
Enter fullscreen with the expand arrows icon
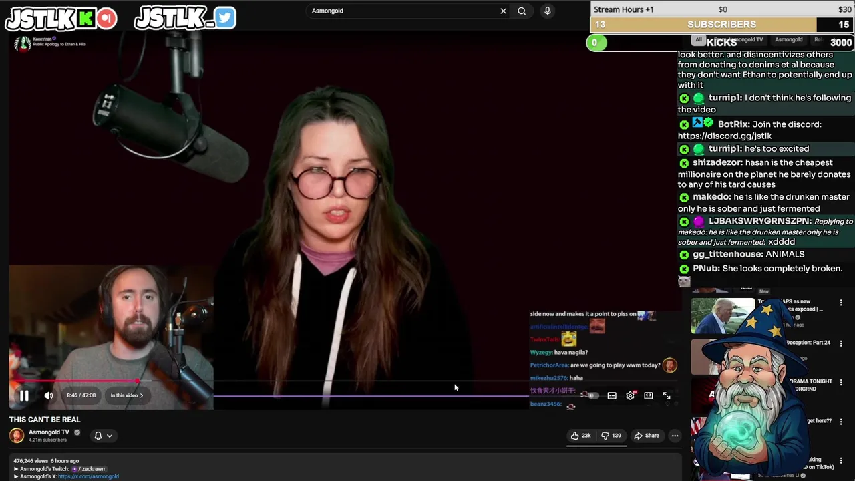pyautogui.click(x=667, y=395)
